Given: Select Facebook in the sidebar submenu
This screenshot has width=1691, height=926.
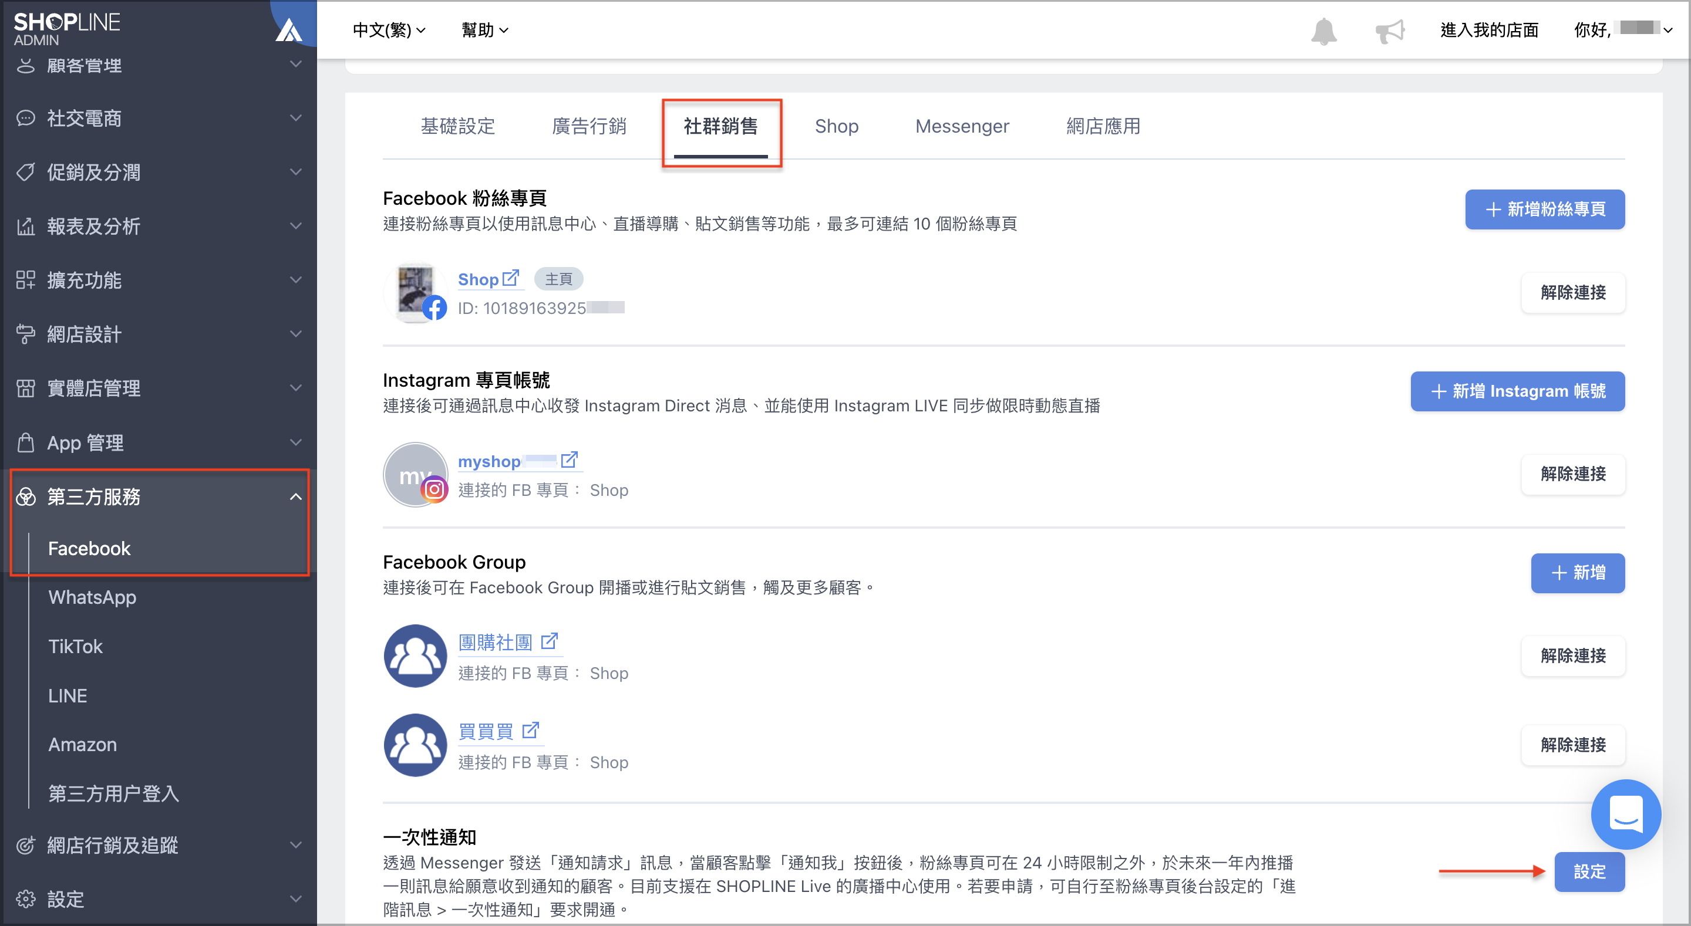Looking at the screenshot, I should [x=89, y=548].
